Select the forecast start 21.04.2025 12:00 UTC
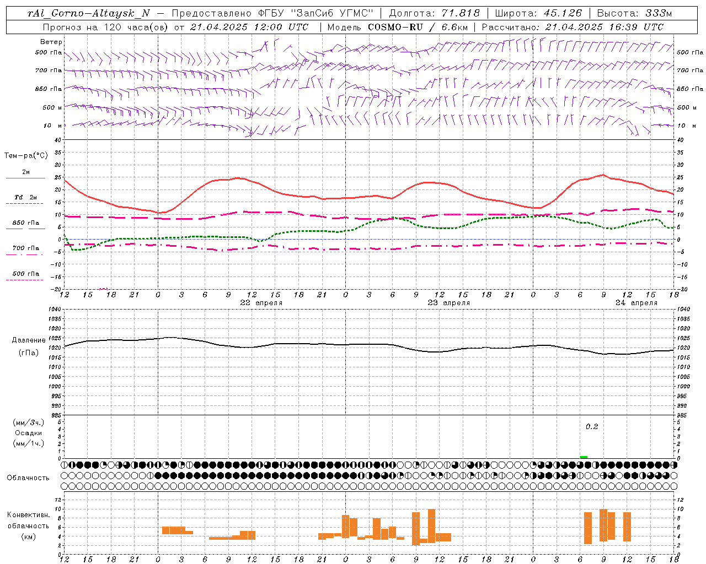This screenshot has width=706, height=564. click(x=249, y=27)
